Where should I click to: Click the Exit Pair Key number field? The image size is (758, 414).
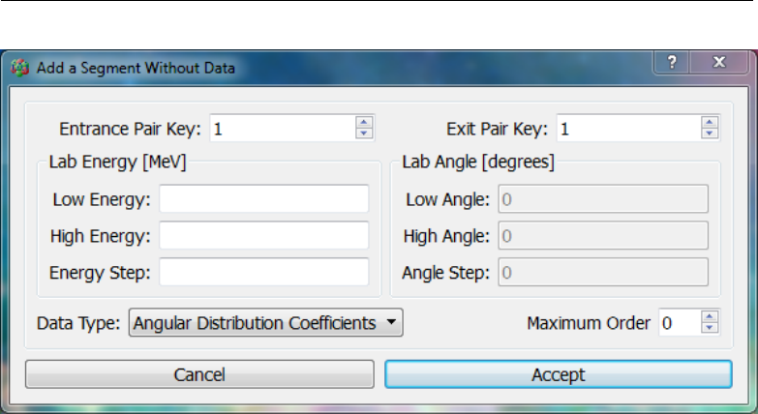pos(629,129)
